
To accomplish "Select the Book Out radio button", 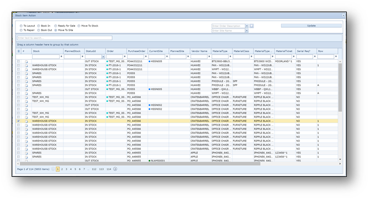I will [x=39, y=30].
